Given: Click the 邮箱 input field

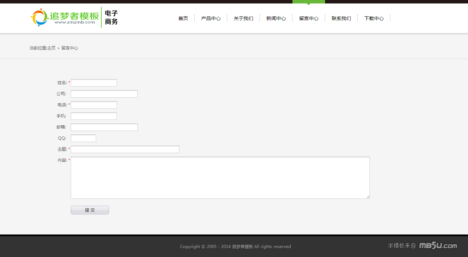Looking at the screenshot, I should coord(104,127).
